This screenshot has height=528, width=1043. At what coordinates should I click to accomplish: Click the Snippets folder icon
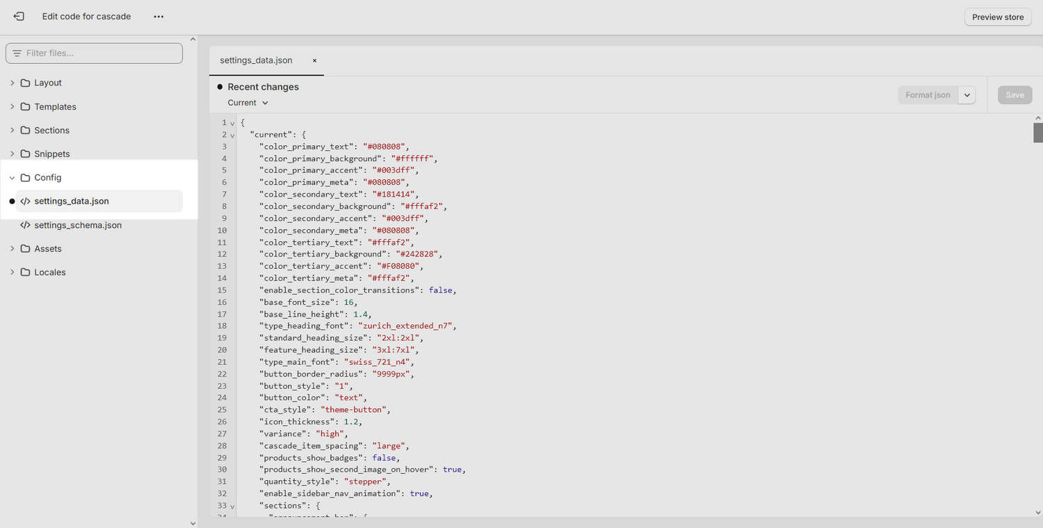(x=26, y=154)
